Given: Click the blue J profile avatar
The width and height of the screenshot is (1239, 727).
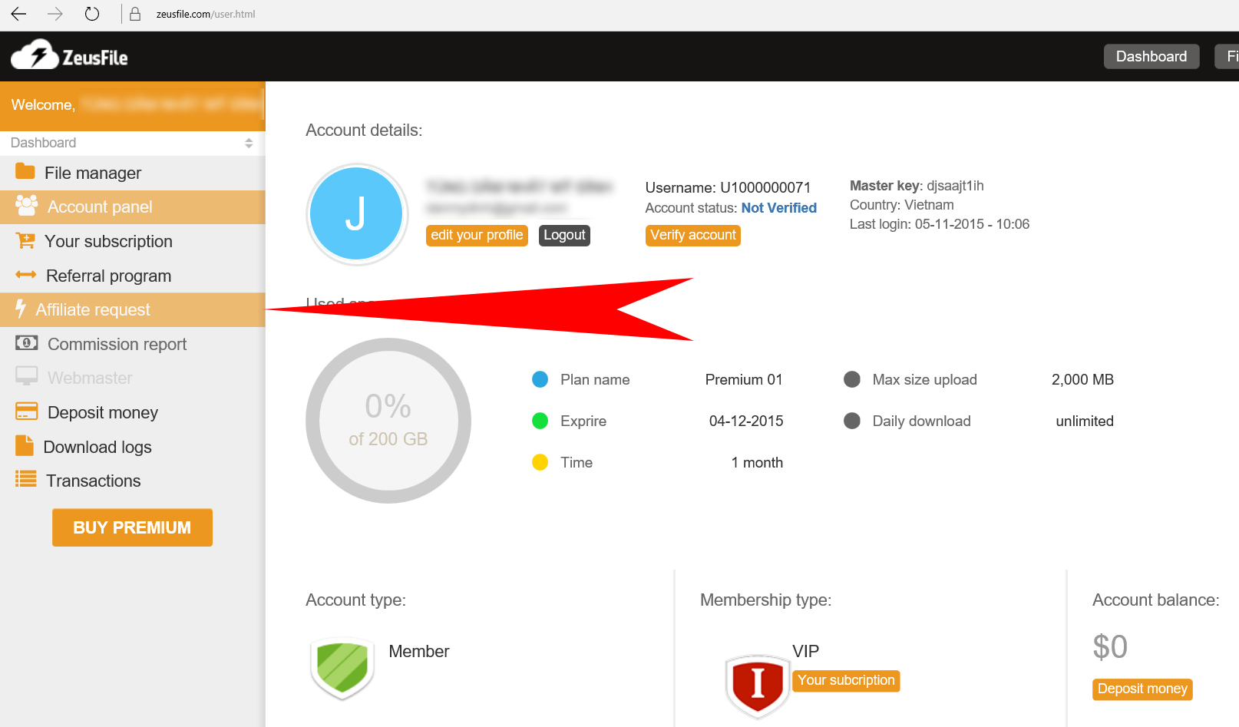Looking at the screenshot, I should coord(357,214).
